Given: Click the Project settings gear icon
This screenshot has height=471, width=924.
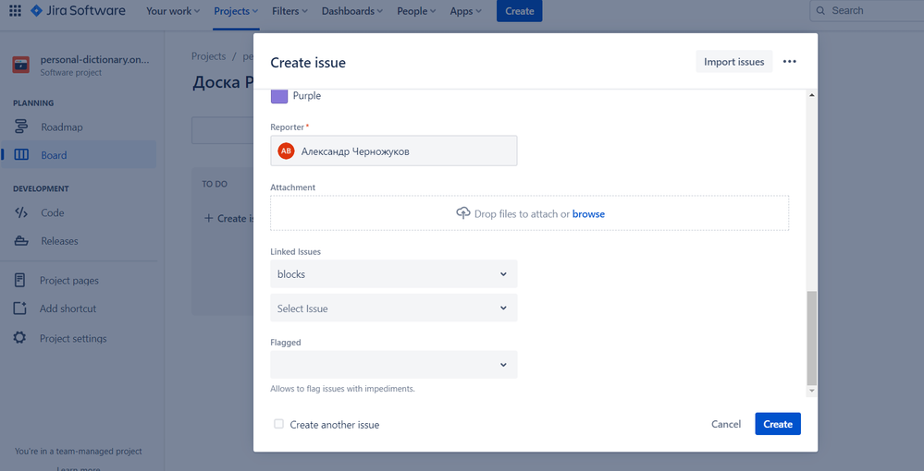Looking at the screenshot, I should point(20,338).
